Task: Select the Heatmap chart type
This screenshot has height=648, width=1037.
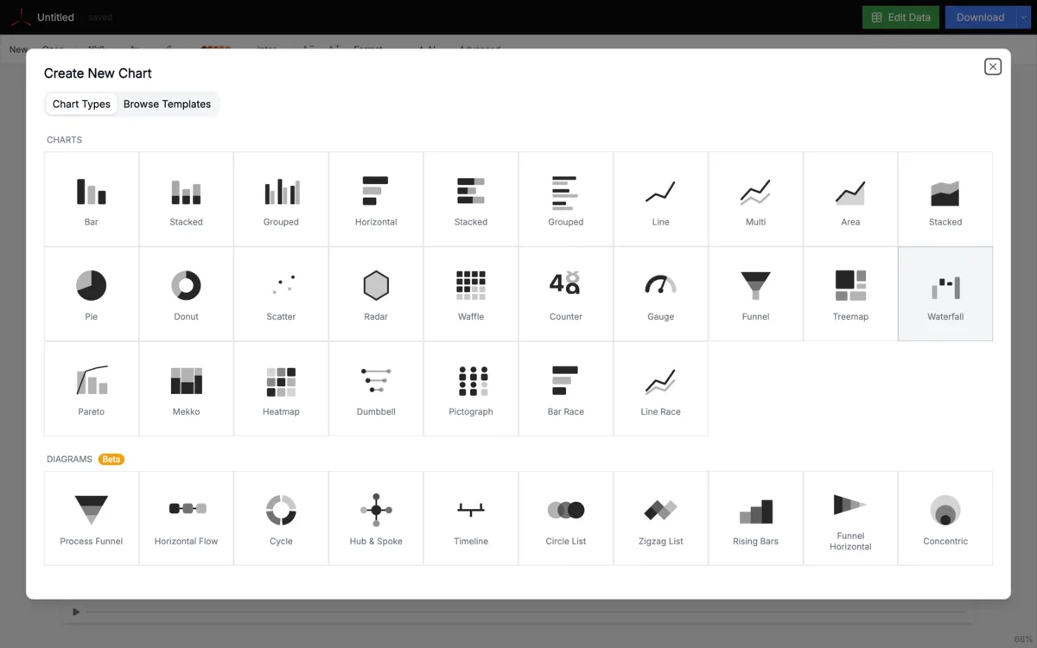Action: (281, 389)
